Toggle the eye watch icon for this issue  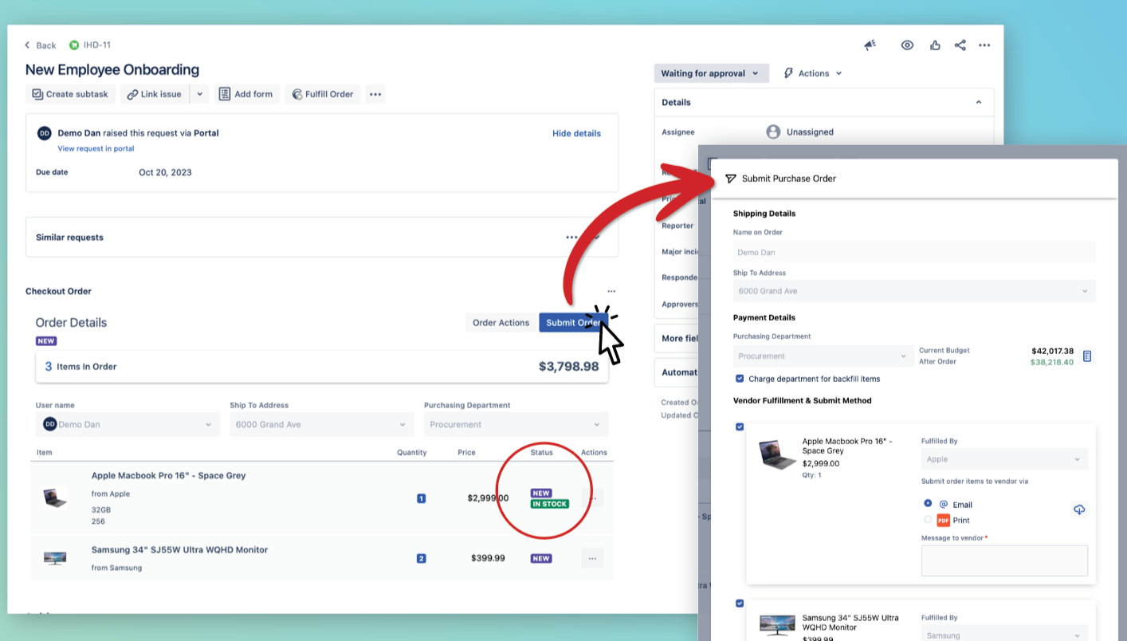coord(907,45)
